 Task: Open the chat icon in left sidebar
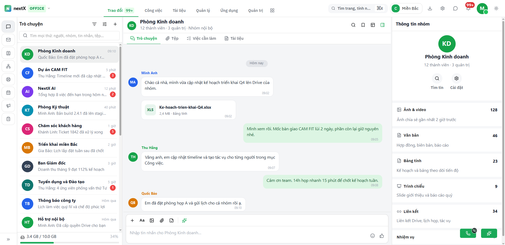coord(8,27)
